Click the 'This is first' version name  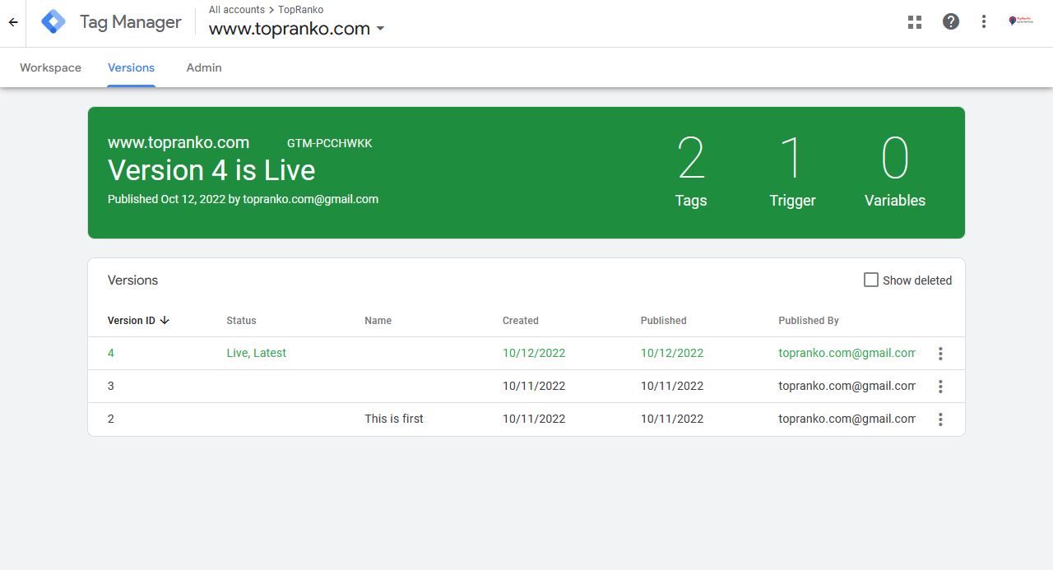click(x=394, y=419)
